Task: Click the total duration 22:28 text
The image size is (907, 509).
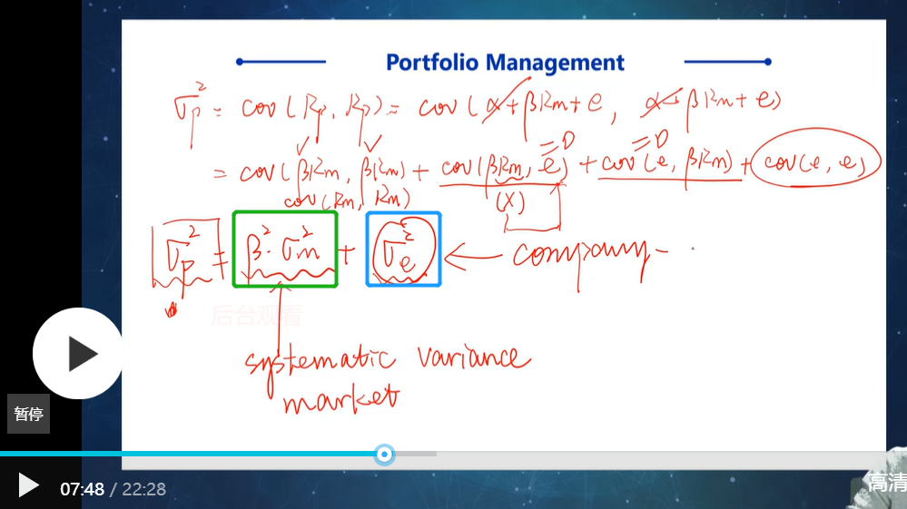Action: pos(144,489)
